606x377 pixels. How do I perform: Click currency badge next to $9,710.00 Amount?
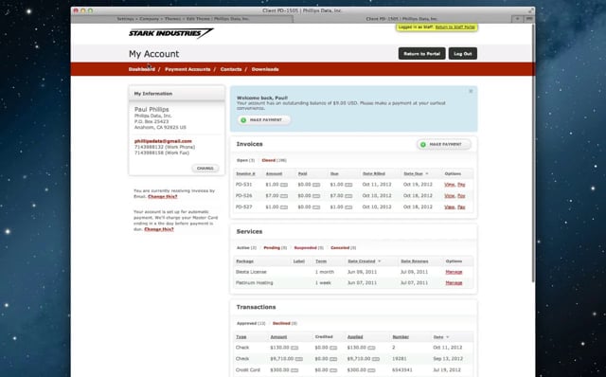pos(299,359)
